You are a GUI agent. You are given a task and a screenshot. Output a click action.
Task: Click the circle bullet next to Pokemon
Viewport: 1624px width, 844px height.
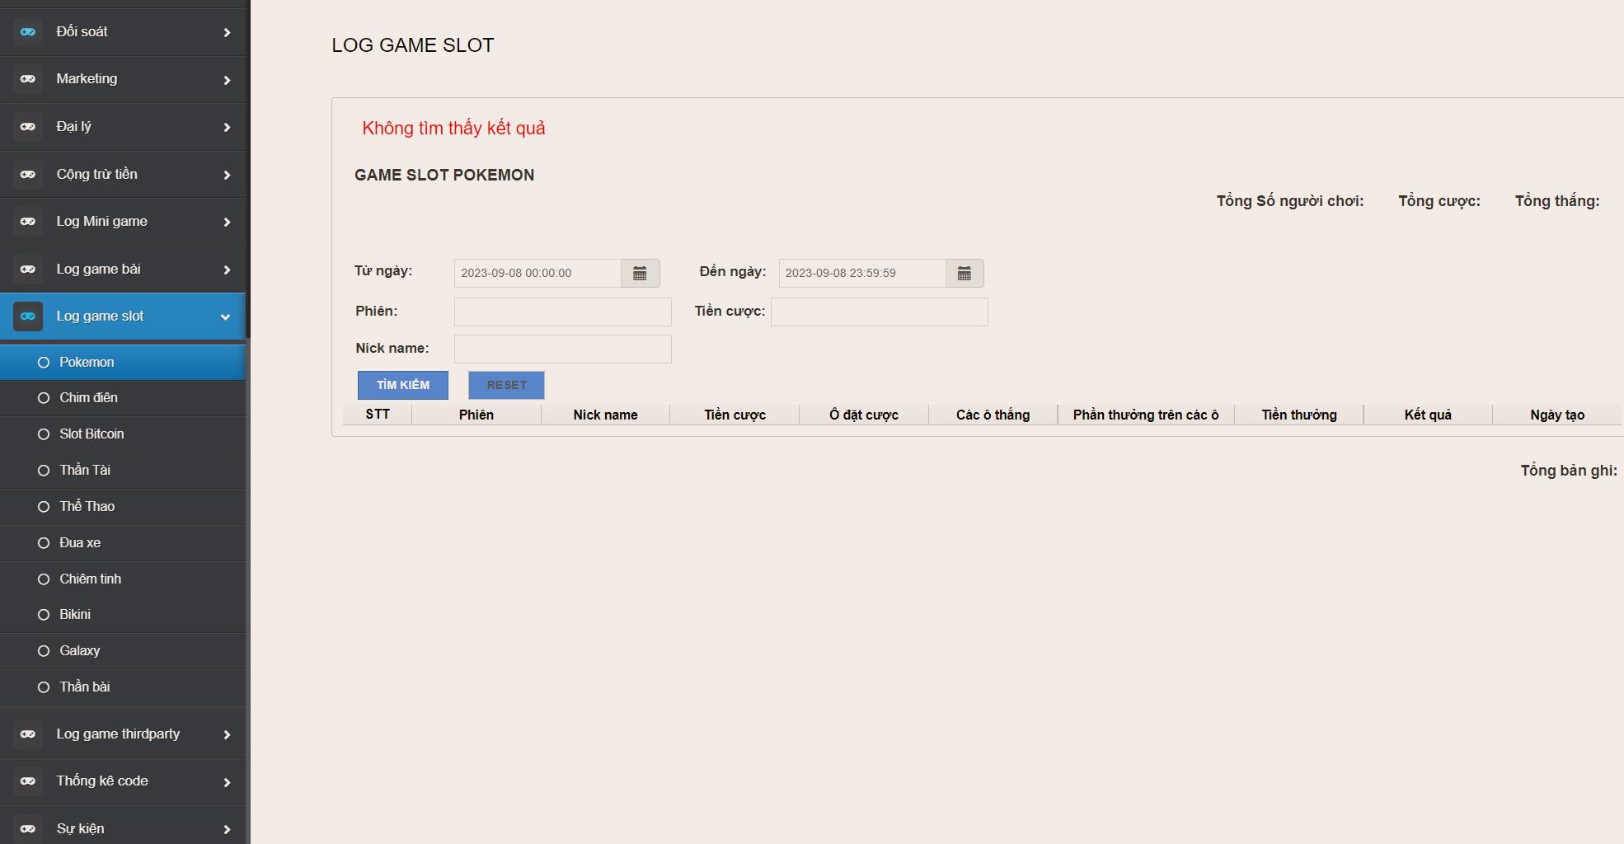[x=44, y=363]
